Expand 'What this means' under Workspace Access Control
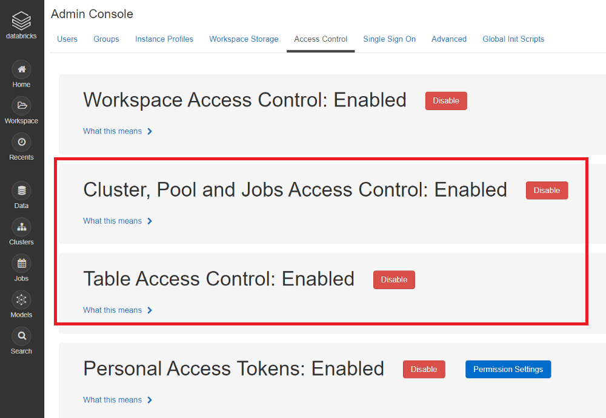This screenshot has width=606, height=418. coord(112,131)
